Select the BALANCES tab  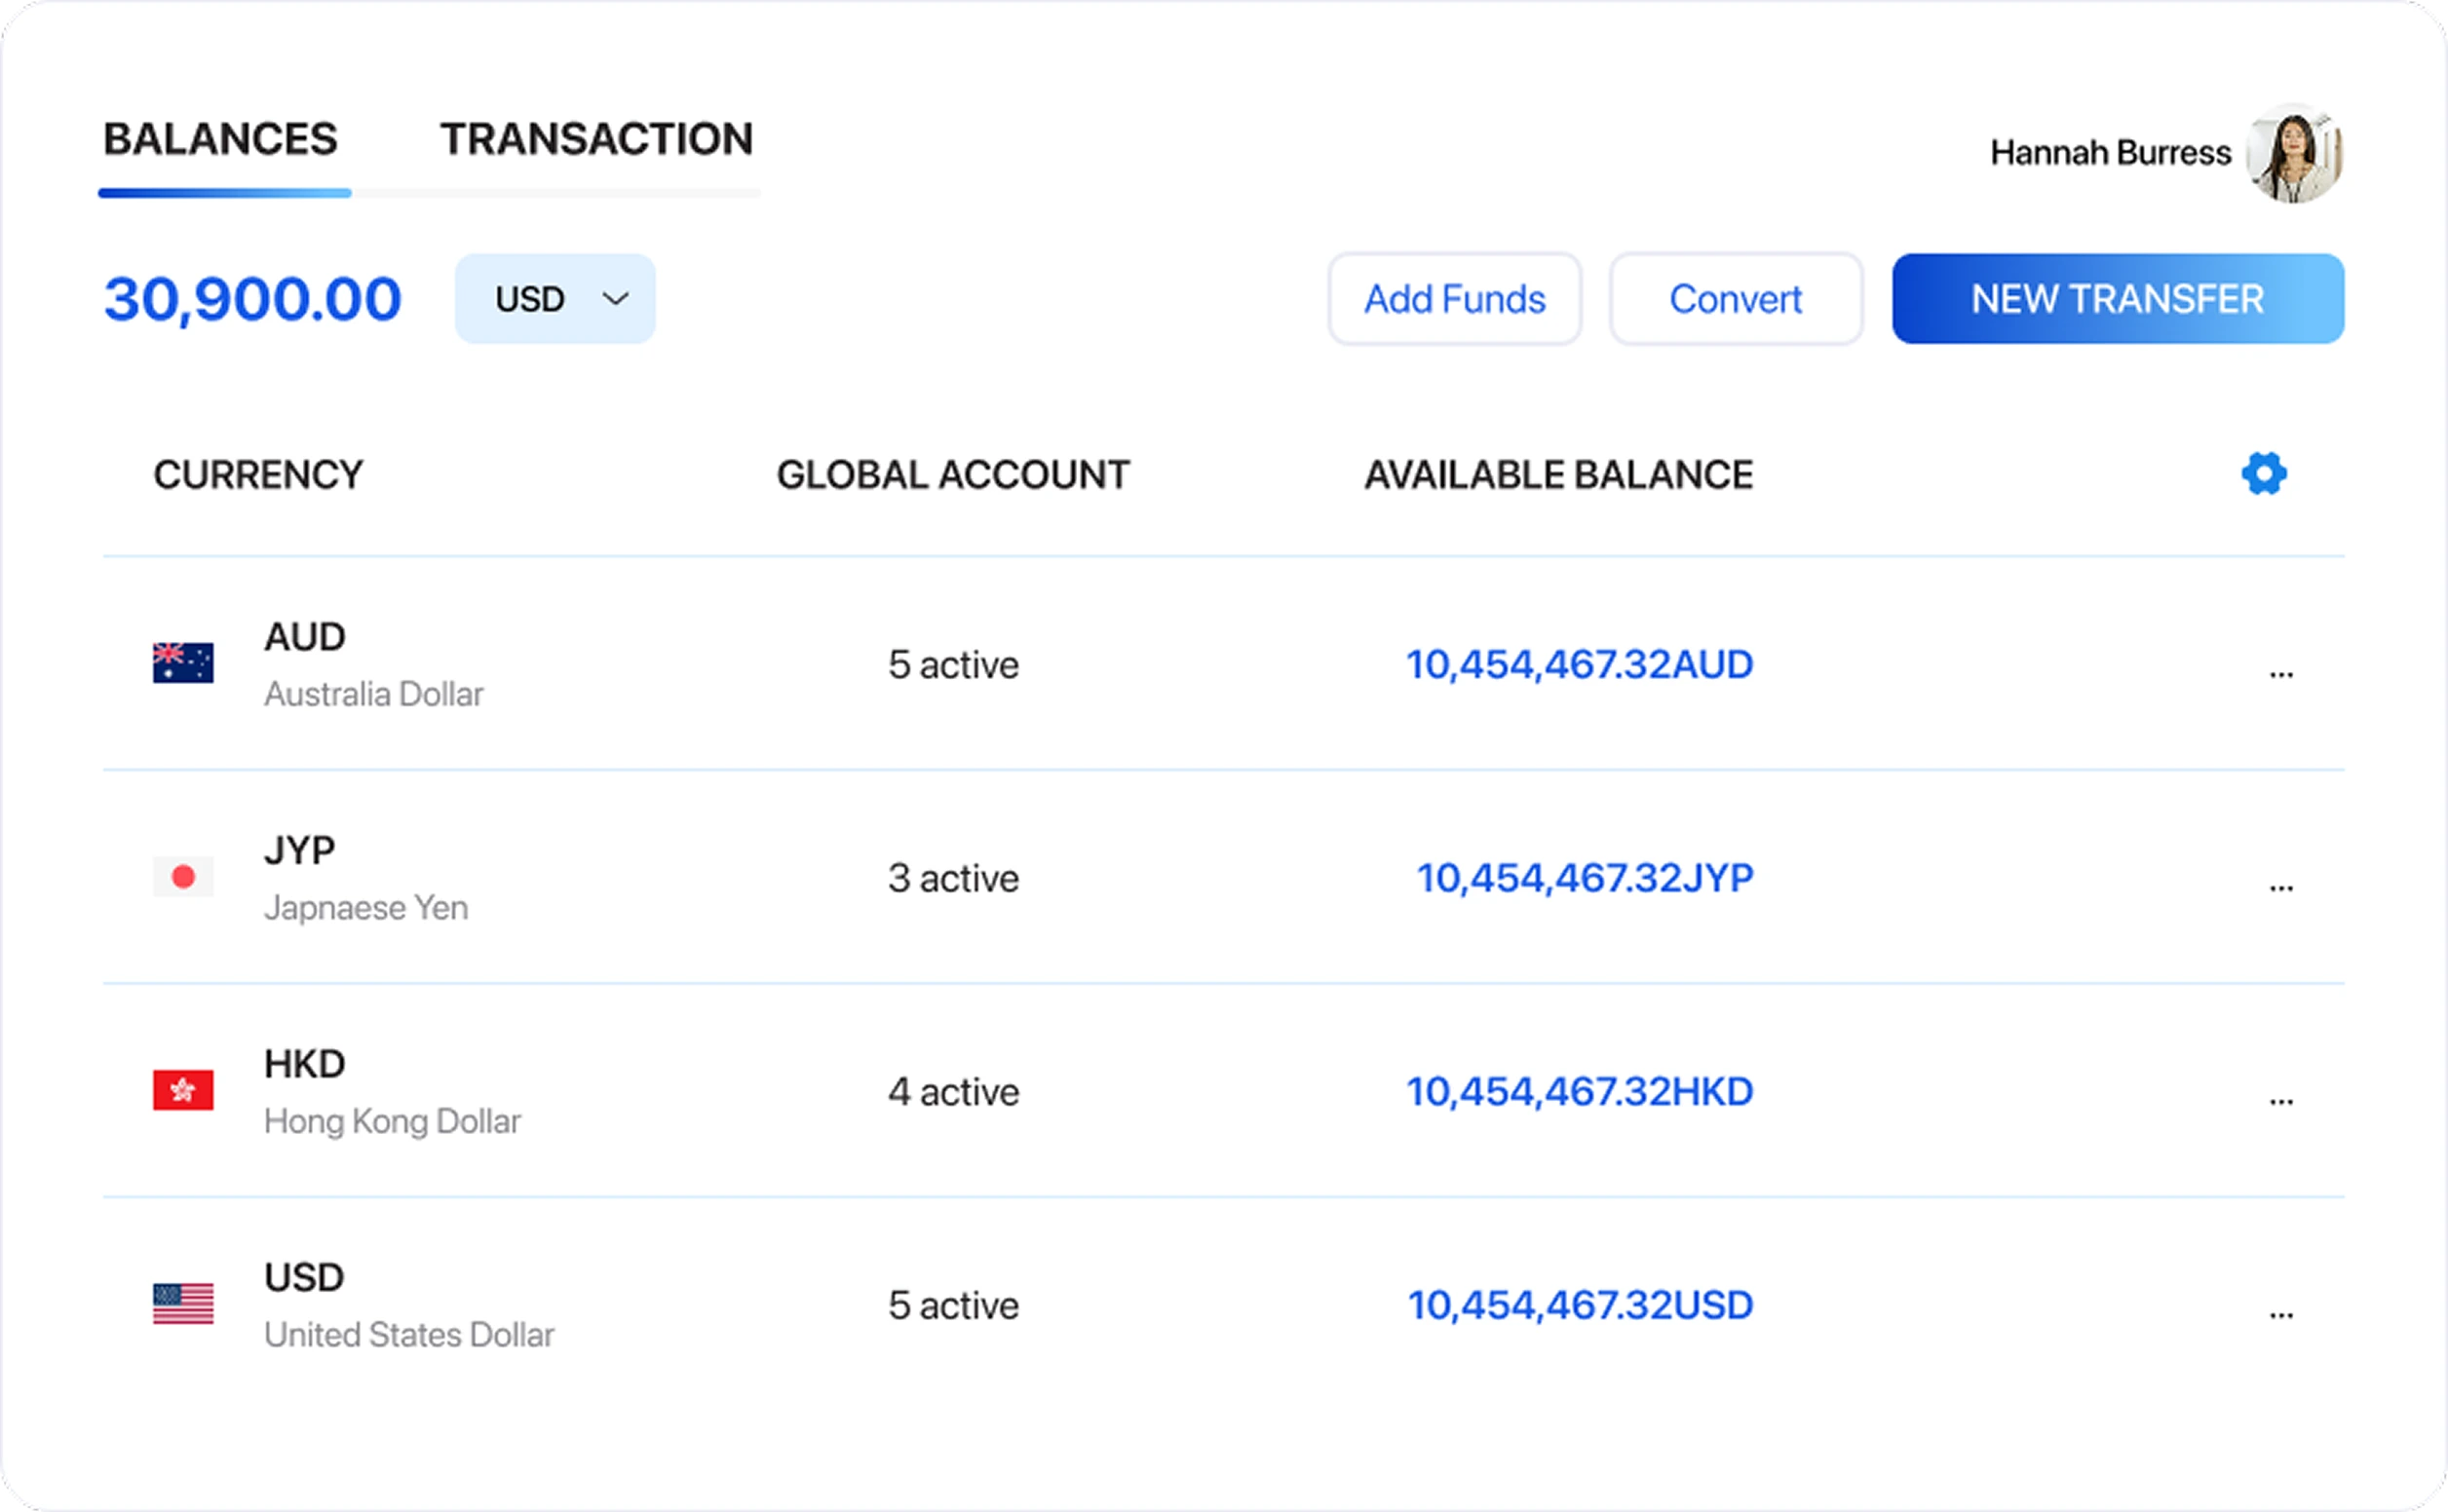point(221,140)
